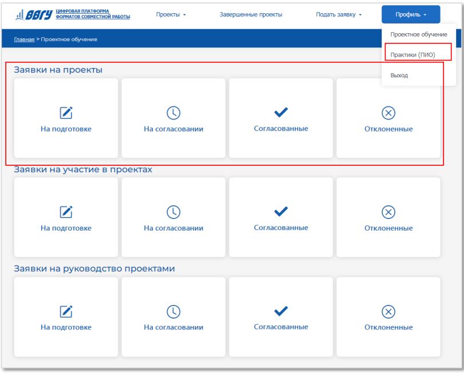Click the clock icon under Заявки на проекты

(x=173, y=113)
